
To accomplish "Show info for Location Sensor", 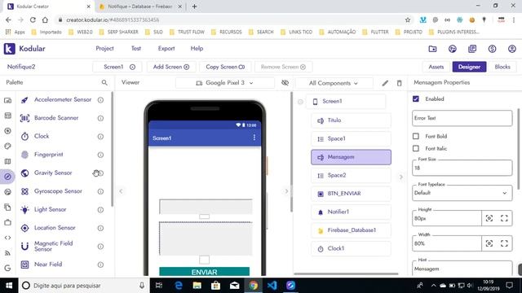I will coord(100,228).
